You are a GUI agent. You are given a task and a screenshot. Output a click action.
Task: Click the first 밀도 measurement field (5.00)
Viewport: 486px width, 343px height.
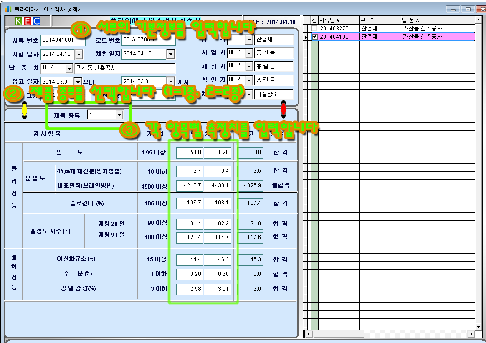click(189, 152)
